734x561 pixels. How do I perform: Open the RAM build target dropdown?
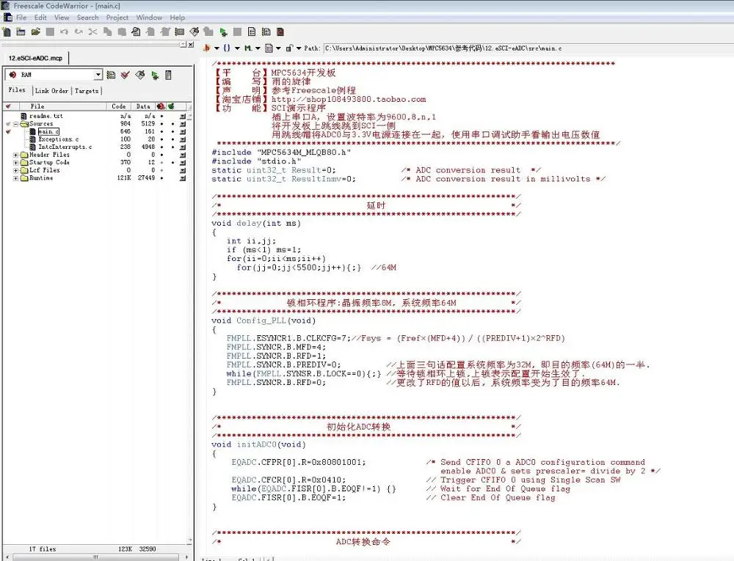(x=98, y=75)
